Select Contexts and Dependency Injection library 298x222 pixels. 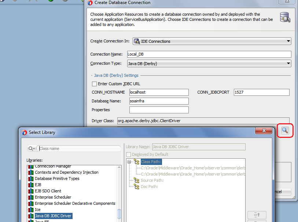pos(66,172)
